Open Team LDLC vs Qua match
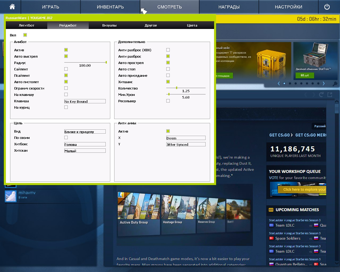 click(x=297, y=225)
